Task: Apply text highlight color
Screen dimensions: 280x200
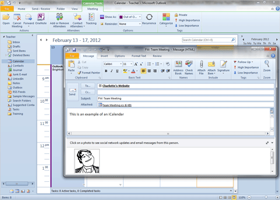Action: [x=125, y=71]
